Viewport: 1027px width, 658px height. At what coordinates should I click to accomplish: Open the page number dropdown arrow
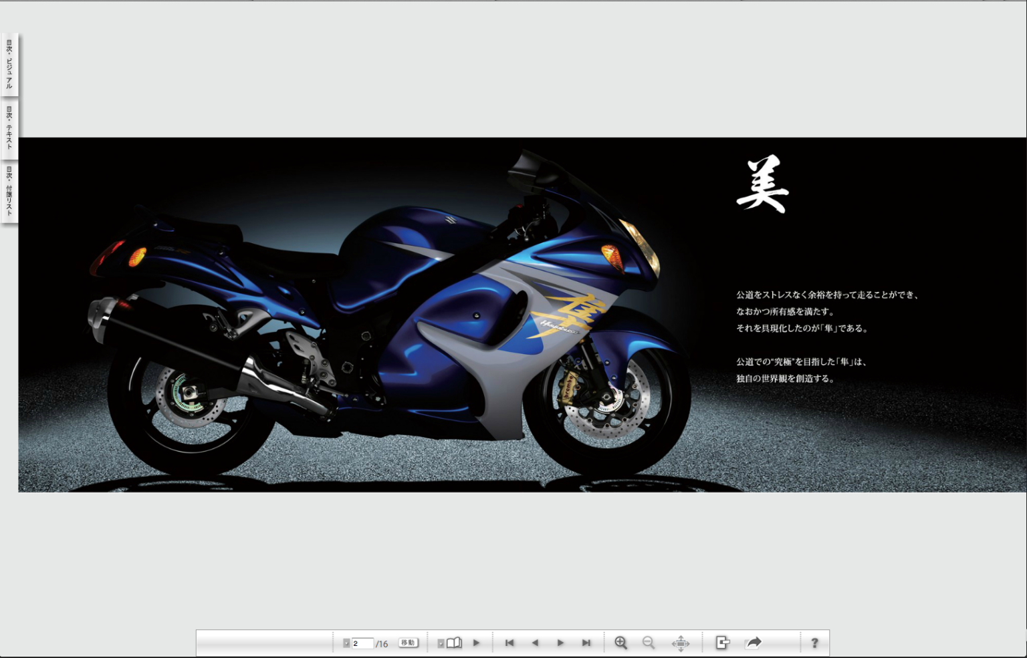coord(346,643)
